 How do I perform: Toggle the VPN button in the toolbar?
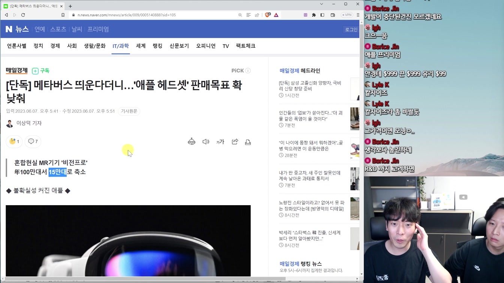(346, 15)
